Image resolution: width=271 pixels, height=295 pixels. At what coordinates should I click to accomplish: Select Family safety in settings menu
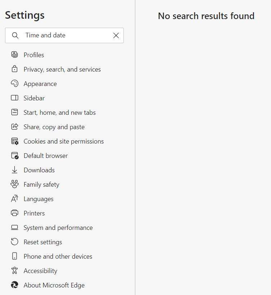(x=41, y=185)
